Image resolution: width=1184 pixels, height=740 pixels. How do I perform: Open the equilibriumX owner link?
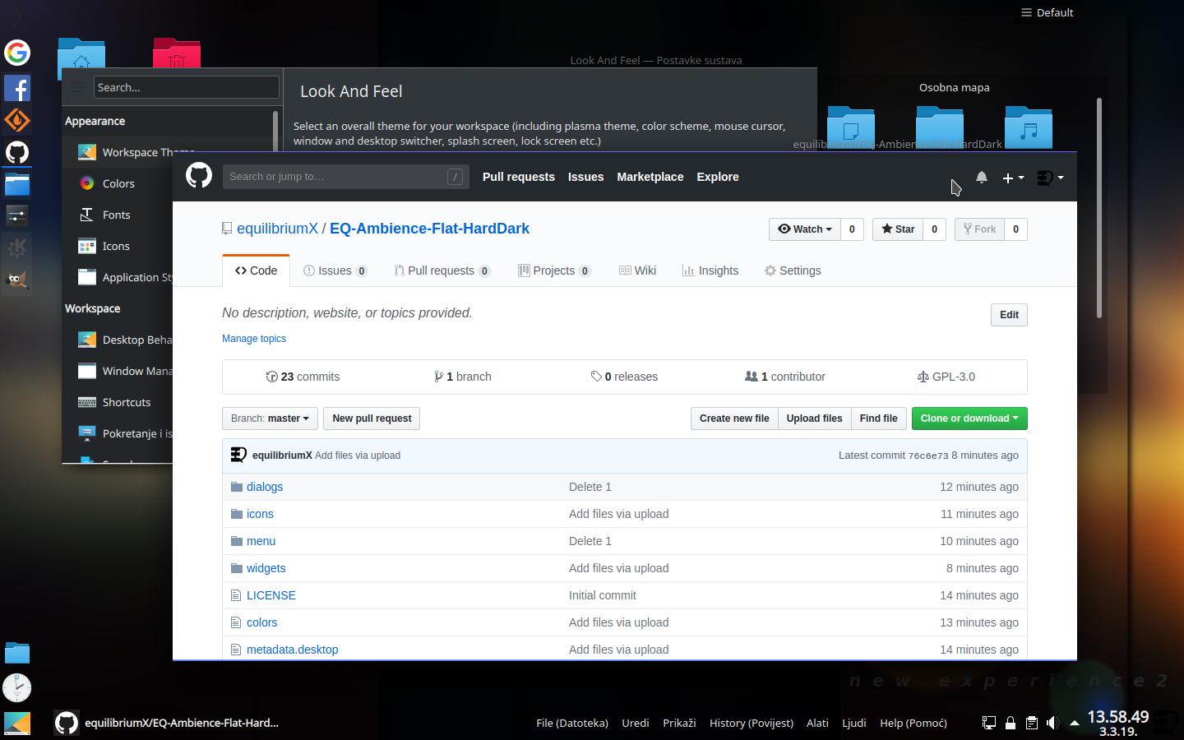tap(277, 229)
